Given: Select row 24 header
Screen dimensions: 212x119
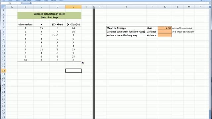Looking at the screenshot, I should [x=4, y=92].
